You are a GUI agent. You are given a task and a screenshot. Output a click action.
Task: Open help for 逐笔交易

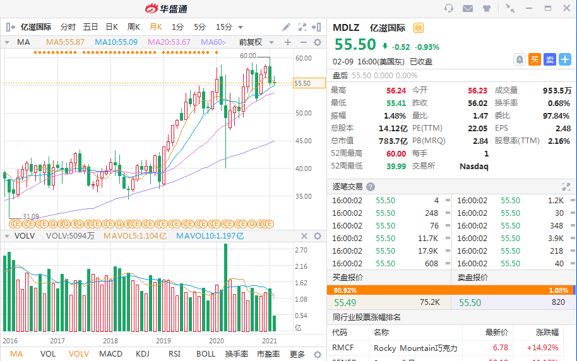coord(371,187)
